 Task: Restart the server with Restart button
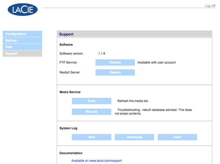pyautogui.click(x=115, y=72)
